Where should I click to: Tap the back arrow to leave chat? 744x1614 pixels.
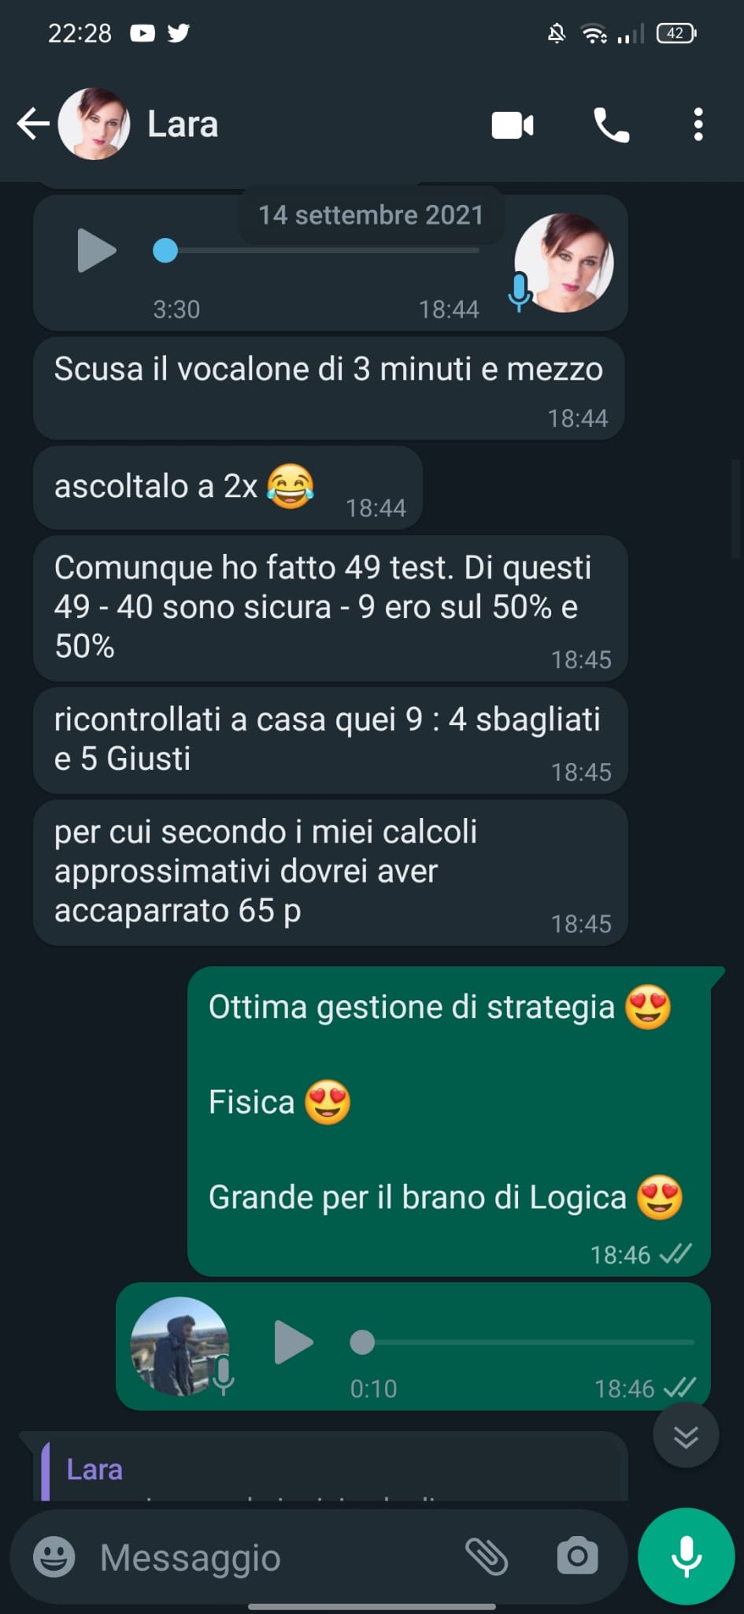coord(33,124)
